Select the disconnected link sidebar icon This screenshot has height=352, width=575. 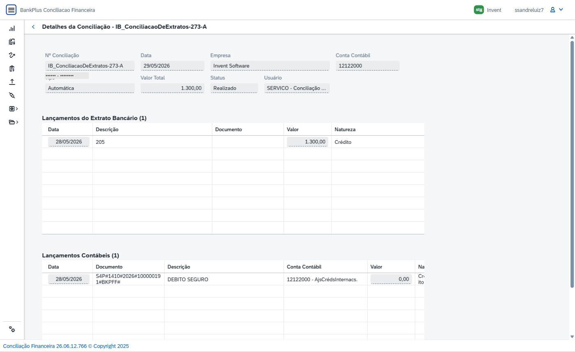12,95
